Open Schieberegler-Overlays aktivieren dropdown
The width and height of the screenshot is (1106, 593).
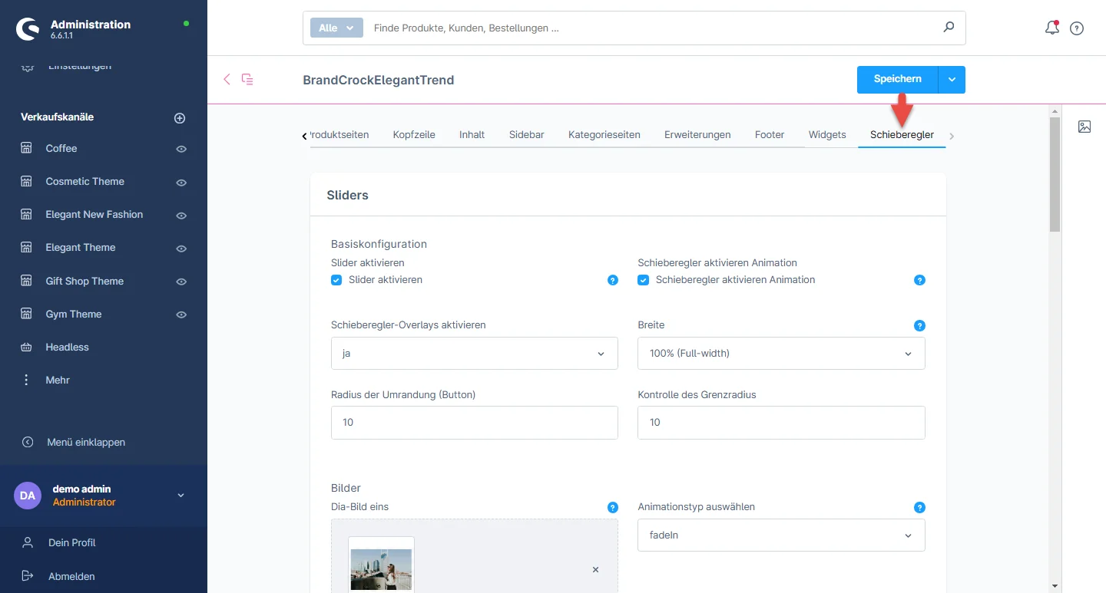tap(474, 354)
